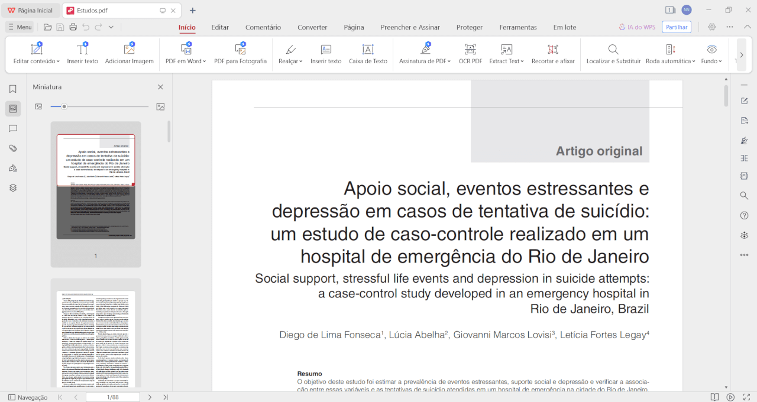Select the Caixa de Texto tool
This screenshot has height=402, width=757.
click(368, 54)
